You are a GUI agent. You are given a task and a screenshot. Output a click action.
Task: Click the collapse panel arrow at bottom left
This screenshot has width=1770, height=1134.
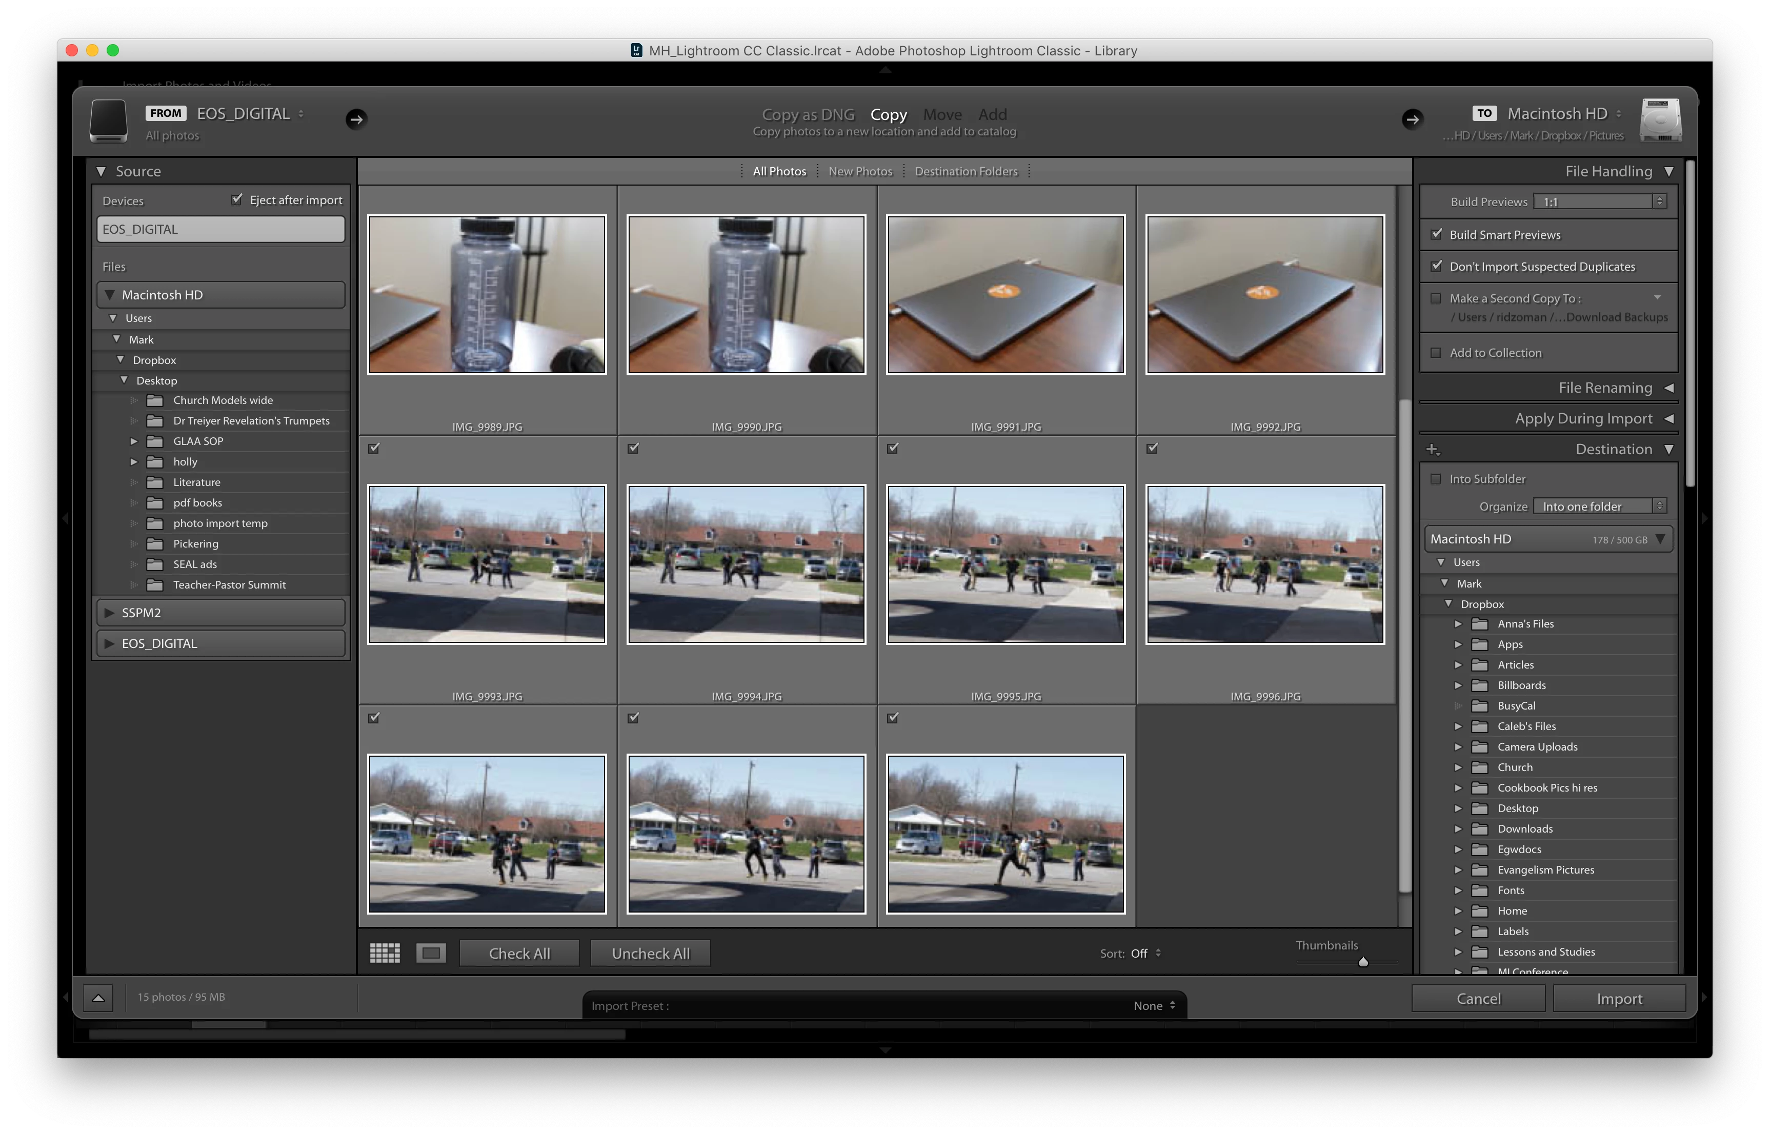98,998
